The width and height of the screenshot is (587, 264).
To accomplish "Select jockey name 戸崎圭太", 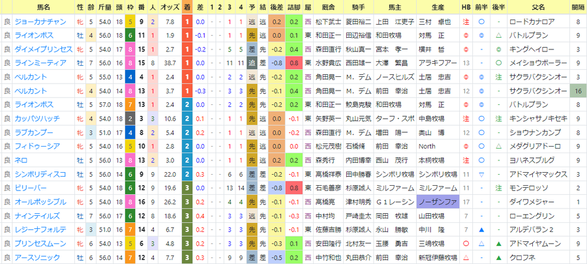I will pos(358,216).
